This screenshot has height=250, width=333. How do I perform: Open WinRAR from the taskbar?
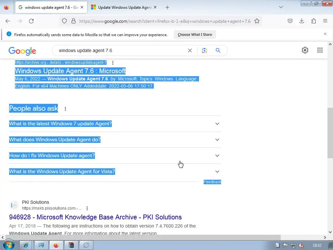point(71,245)
